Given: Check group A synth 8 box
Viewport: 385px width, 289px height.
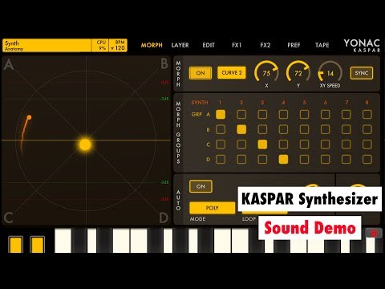Looking at the screenshot, I should [367, 115].
